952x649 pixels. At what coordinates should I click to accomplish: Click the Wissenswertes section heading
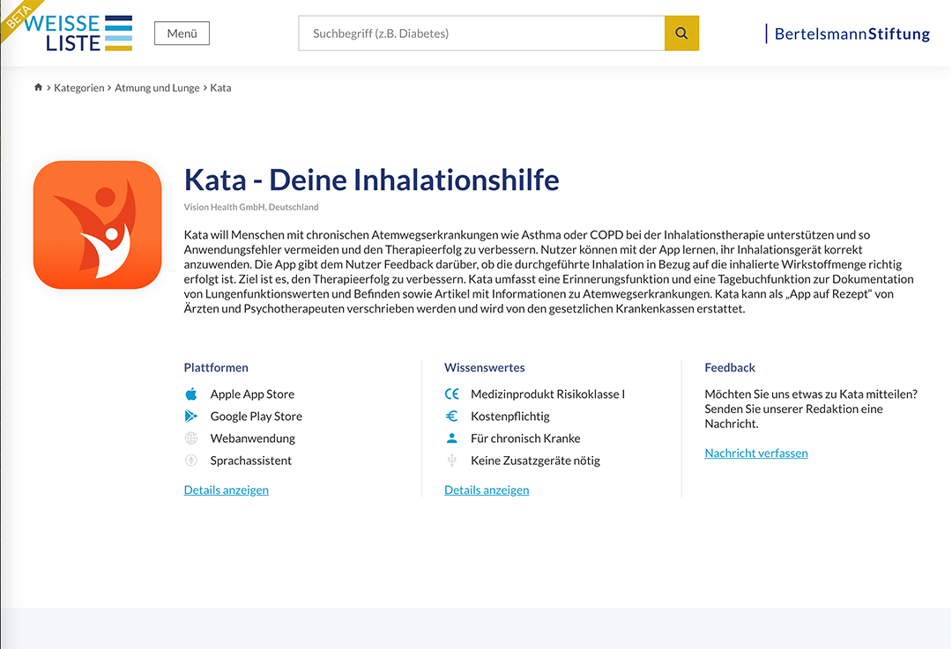point(485,367)
